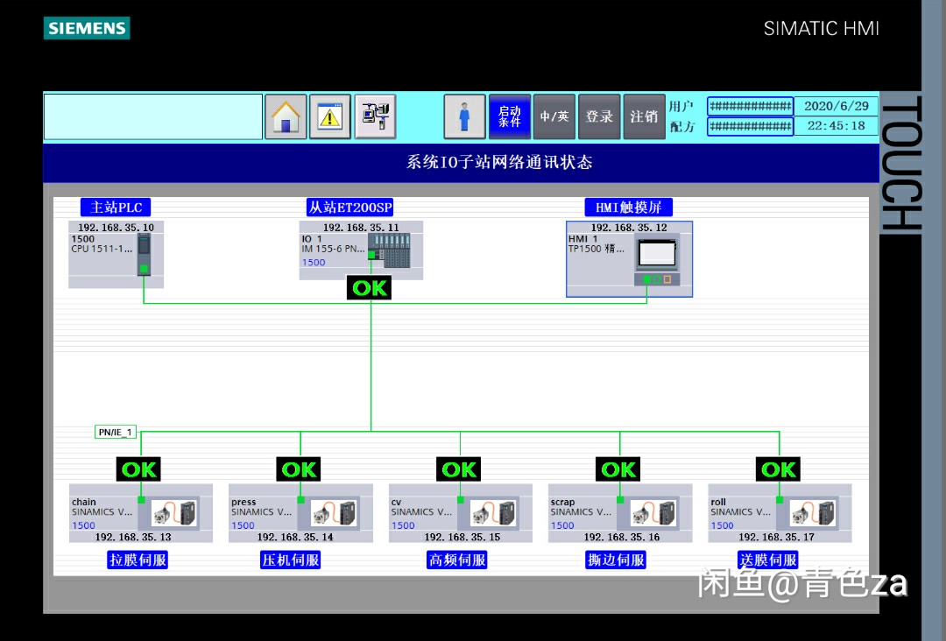
Task: Click the 1500 link under press
Action: click(x=244, y=525)
